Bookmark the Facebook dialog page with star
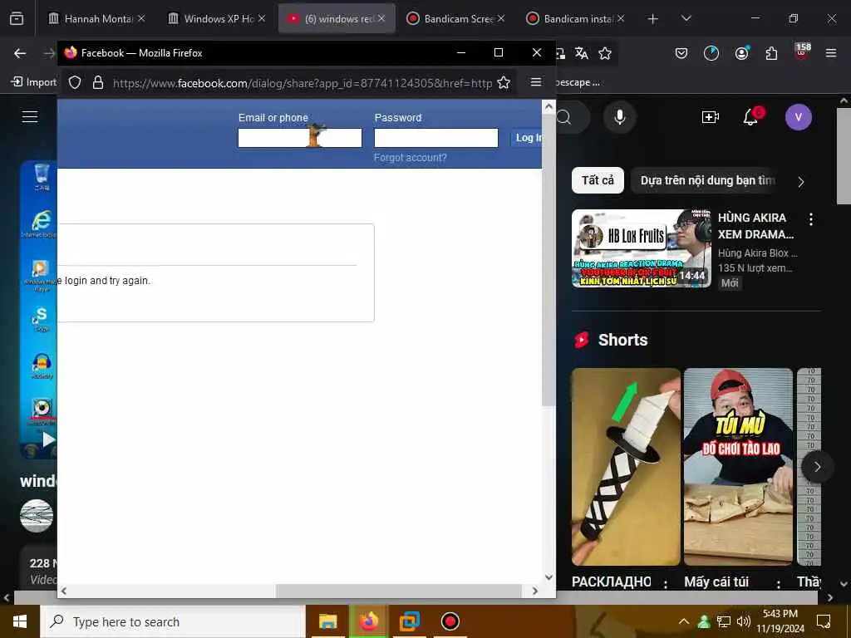851x638 pixels. point(504,82)
